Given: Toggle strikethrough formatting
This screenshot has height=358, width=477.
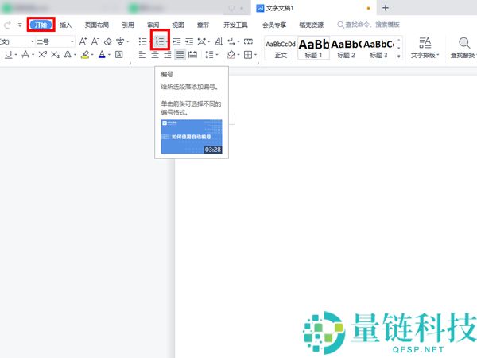Looking at the screenshot, I should pyautogui.click(x=26, y=54).
